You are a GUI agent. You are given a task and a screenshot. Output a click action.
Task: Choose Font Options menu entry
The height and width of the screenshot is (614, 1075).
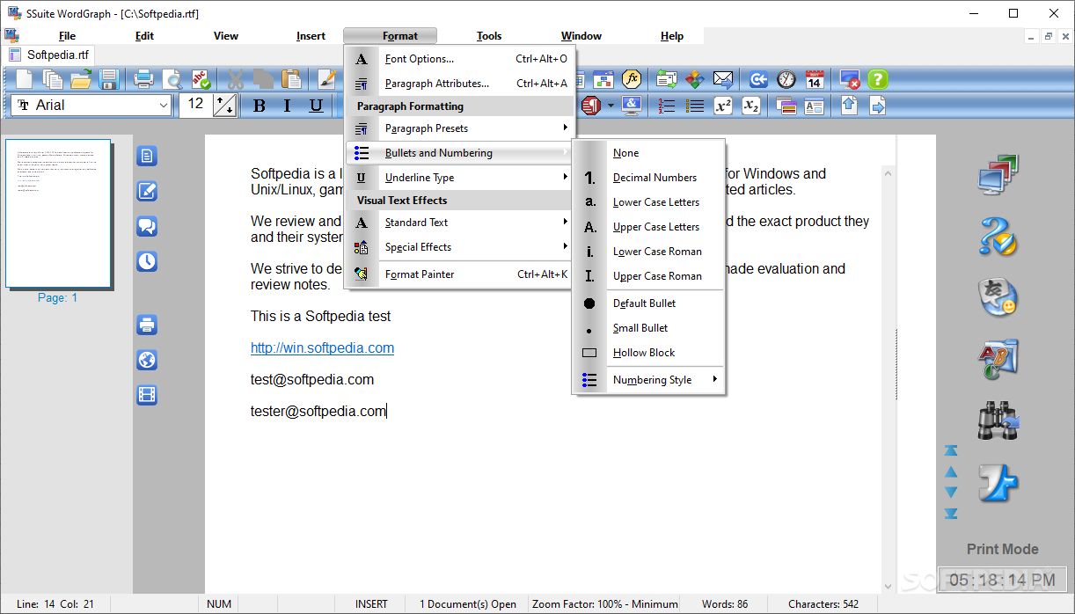click(460, 59)
